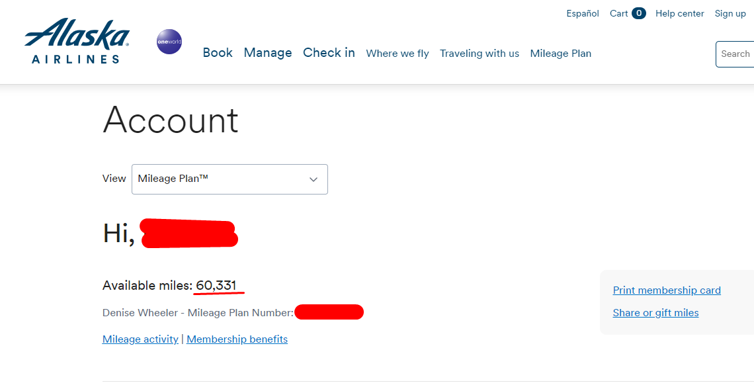The image size is (754, 391).
Task: Open the Cart link
Action: 619,13
